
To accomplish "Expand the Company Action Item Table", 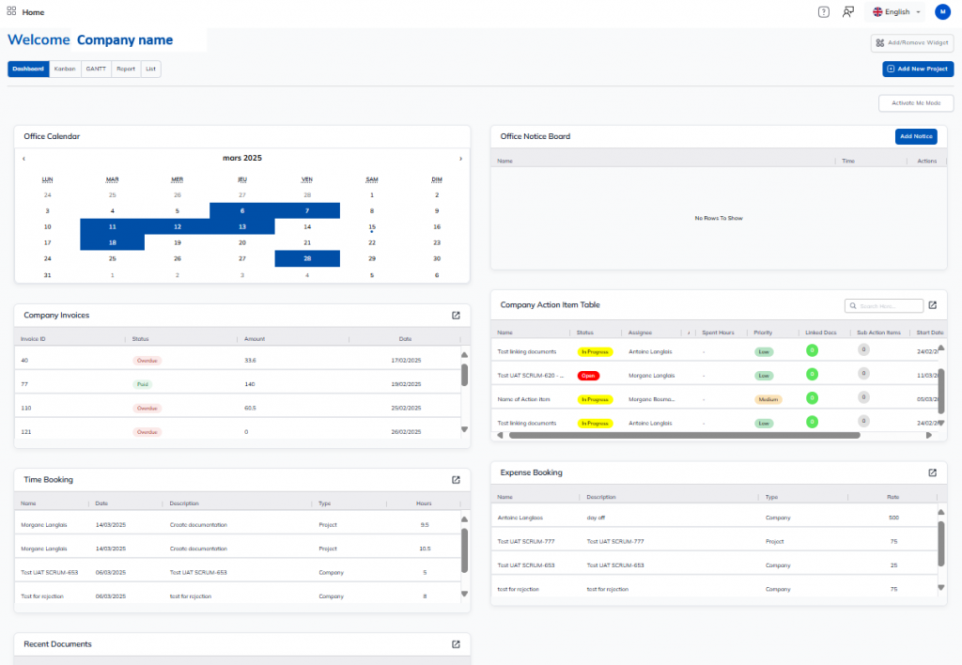I will (932, 305).
